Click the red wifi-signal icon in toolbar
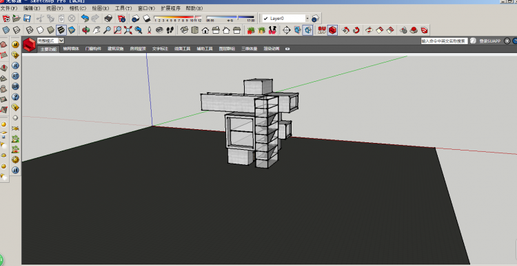 click(425, 30)
